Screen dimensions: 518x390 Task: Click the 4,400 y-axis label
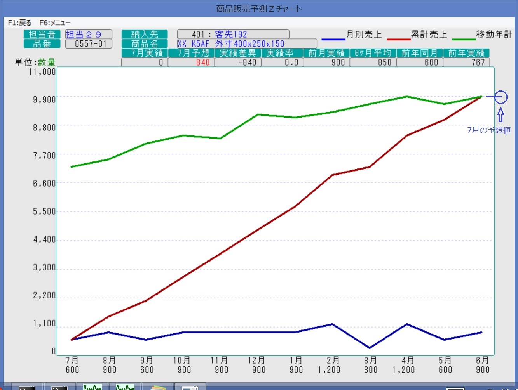pos(44,239)
